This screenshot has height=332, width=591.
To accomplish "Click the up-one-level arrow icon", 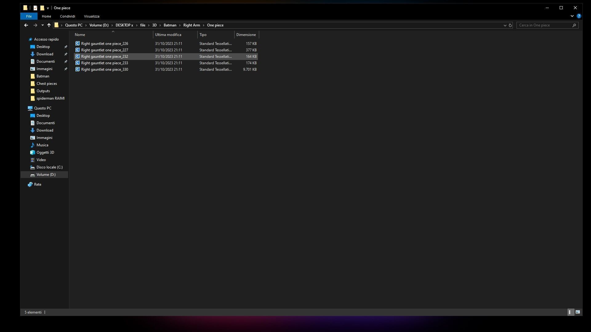I will 49,25.
